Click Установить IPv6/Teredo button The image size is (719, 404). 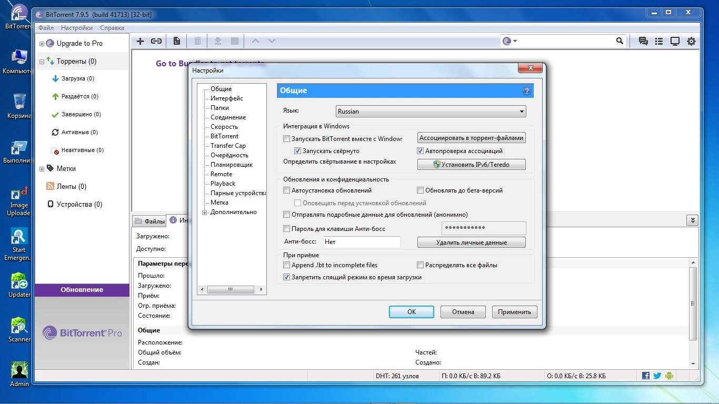click(472, 165)
